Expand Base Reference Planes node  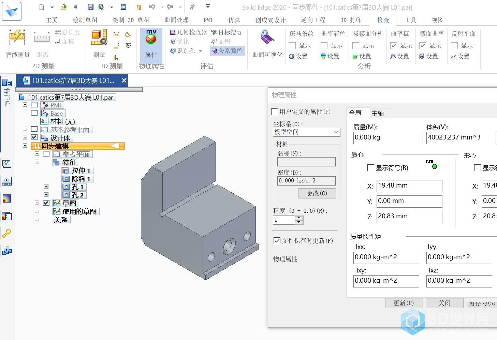25,129
